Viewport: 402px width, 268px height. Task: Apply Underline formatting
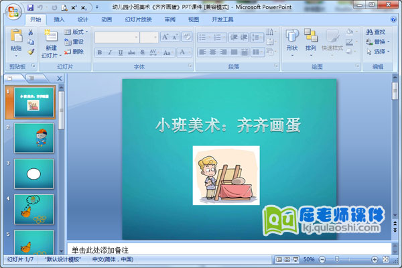tap(120, 52)
